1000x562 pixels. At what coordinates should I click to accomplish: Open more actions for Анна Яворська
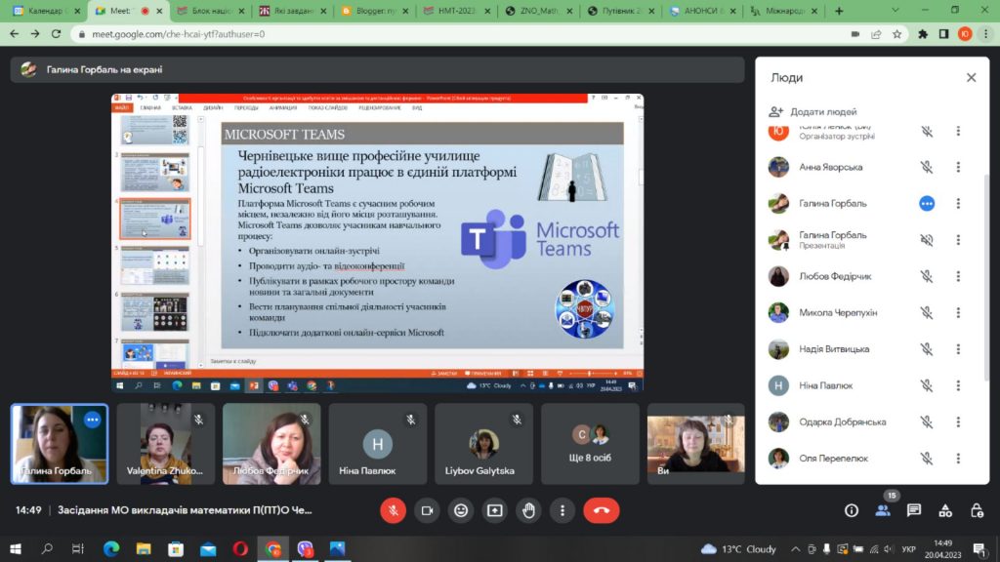[958, 167]
